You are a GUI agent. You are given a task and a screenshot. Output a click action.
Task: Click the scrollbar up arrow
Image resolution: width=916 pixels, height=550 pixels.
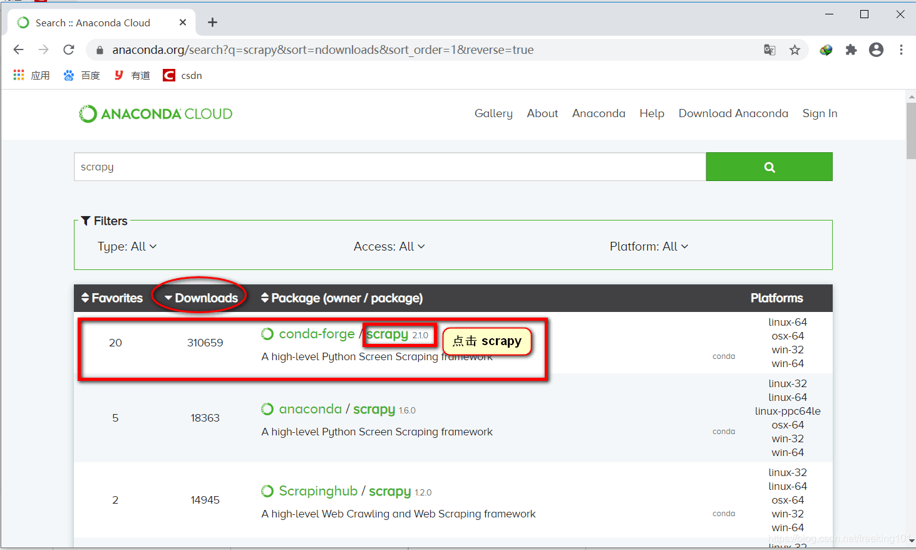click(x=911, y=96)
